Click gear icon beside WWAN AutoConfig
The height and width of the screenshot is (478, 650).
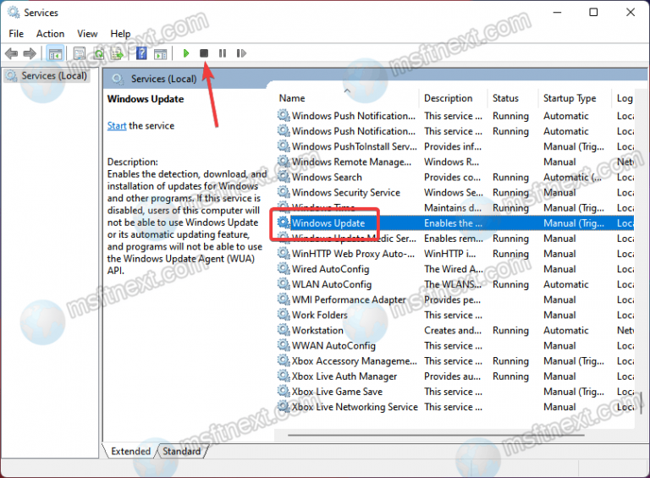coord(284,345)
